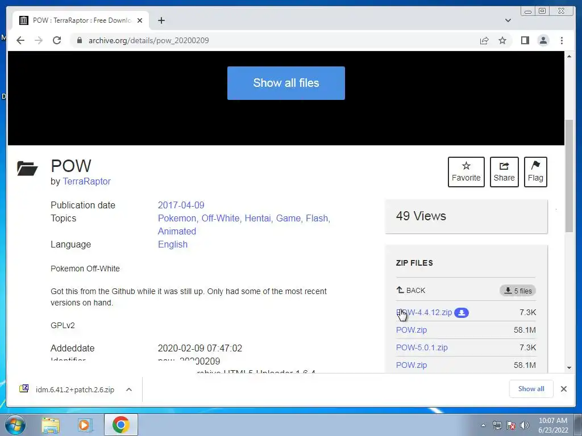582x436 pixels.
Task: Open publication date 2017-04-09 link
Action: pyautogui.click(x=181, y=205)
